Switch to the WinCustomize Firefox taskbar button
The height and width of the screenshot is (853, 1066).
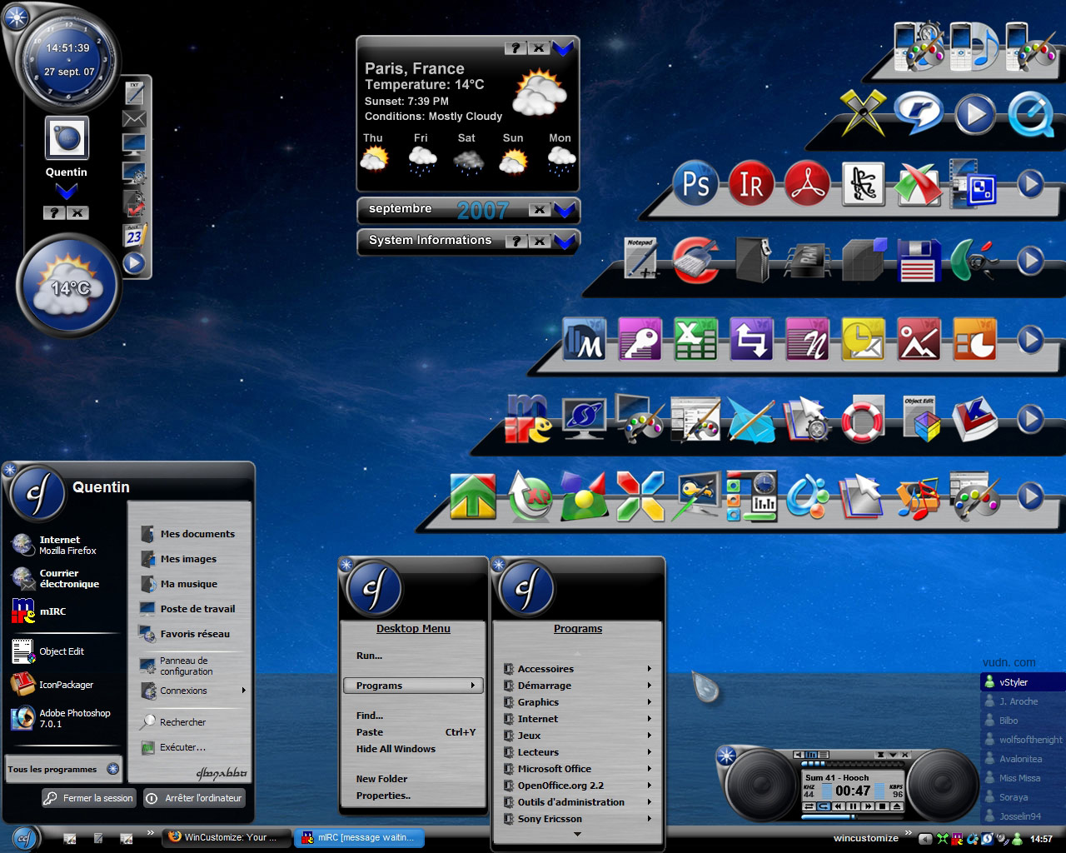(x=227, y=837)
